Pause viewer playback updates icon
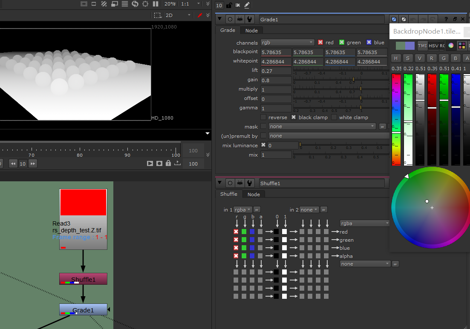Viewport: 470px width, 329px height. click(x=155, y=4)
